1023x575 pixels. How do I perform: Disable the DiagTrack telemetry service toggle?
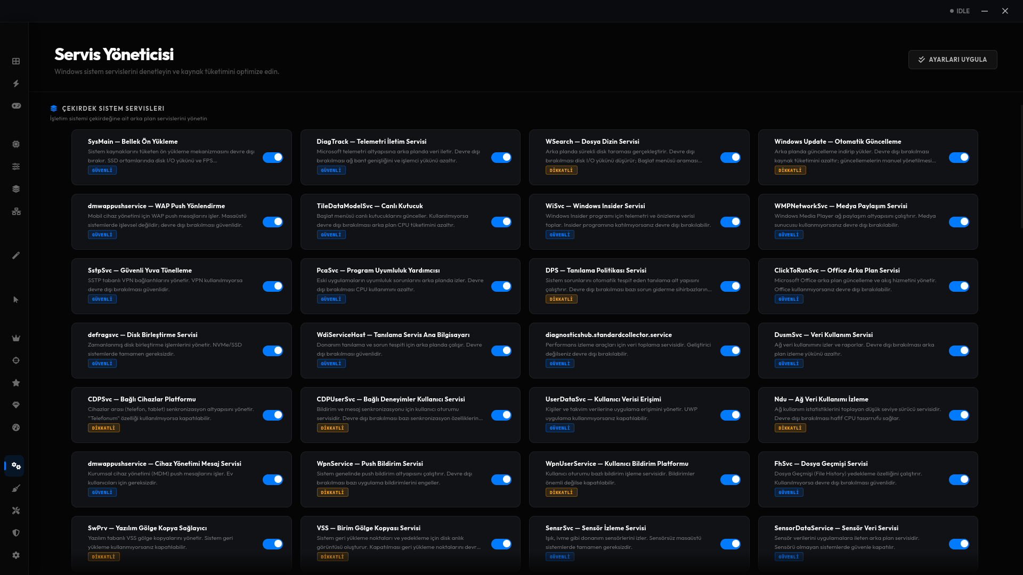[501, 158]
